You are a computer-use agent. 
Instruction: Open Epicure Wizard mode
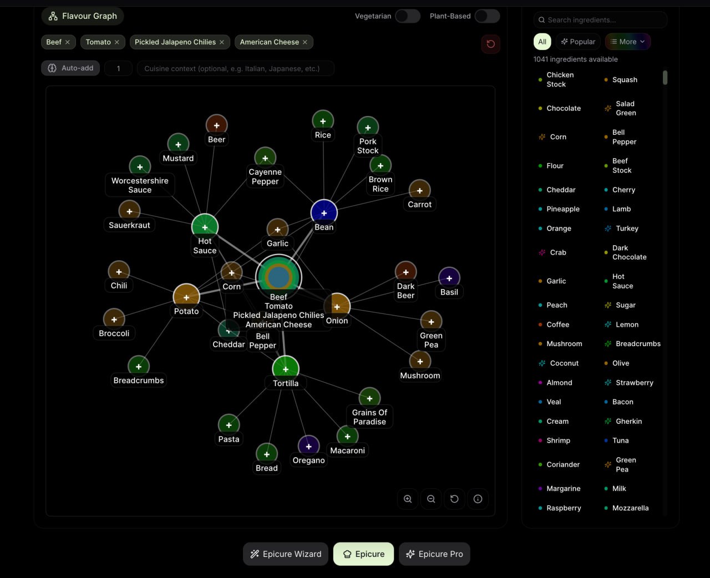pos(286,554)
